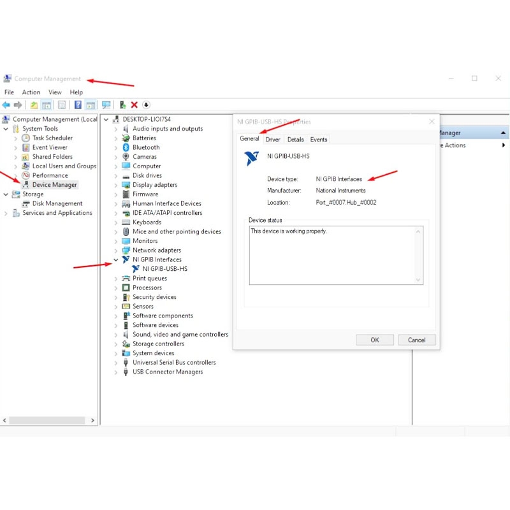Switch to the Driver tab
This screenshot has height=510, width=510.
(273, 140)
